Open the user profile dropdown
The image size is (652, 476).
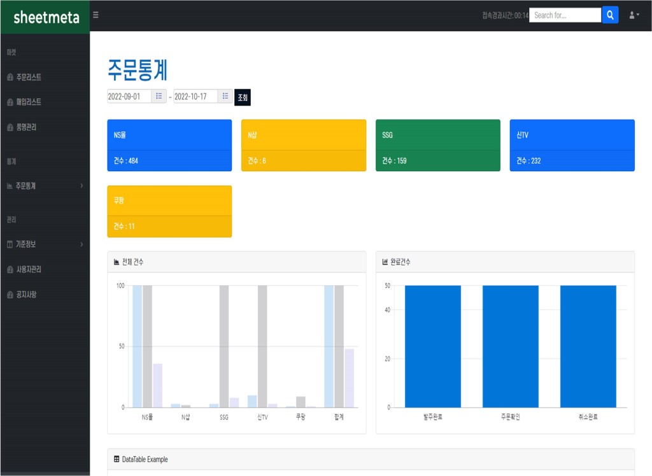(634, 15)
